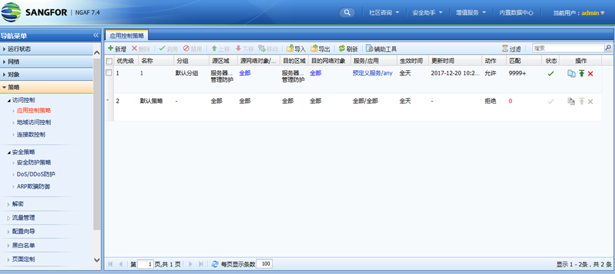The height and width of the screenshot is (274, 615).
Task: Click greyed move-top icon in 默认策略 row
Action: pyautogui.click(x=582, y=101)
